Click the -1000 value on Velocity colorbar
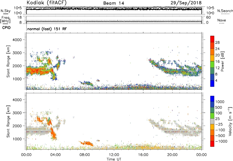The width and height of the screenshot is (233, 161). click(221, 141)
